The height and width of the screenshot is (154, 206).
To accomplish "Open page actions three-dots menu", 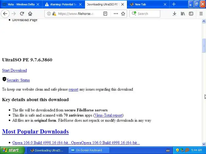I will point(116,14).
